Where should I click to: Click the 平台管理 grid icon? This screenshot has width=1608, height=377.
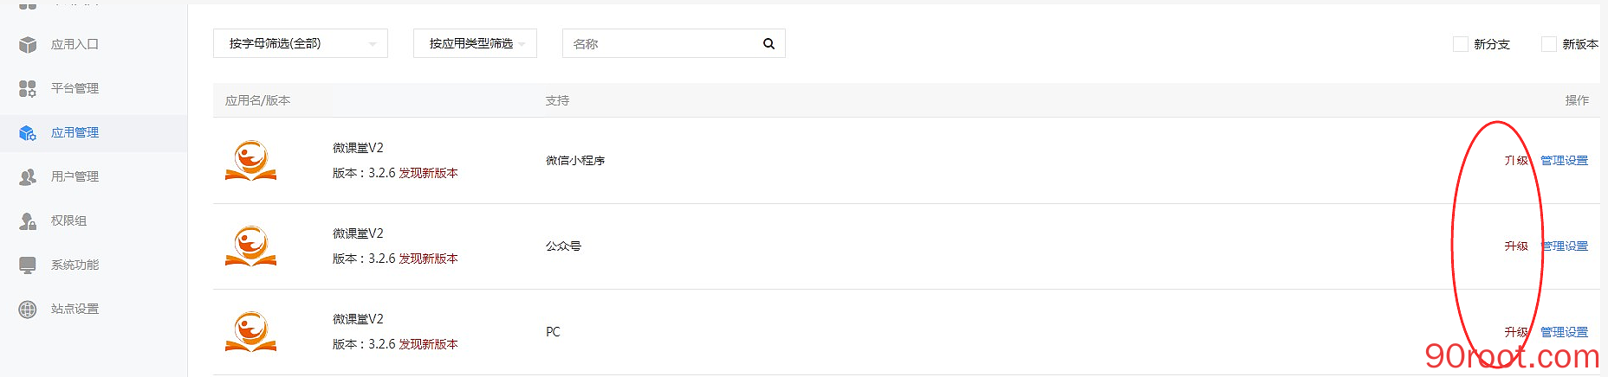28,88
